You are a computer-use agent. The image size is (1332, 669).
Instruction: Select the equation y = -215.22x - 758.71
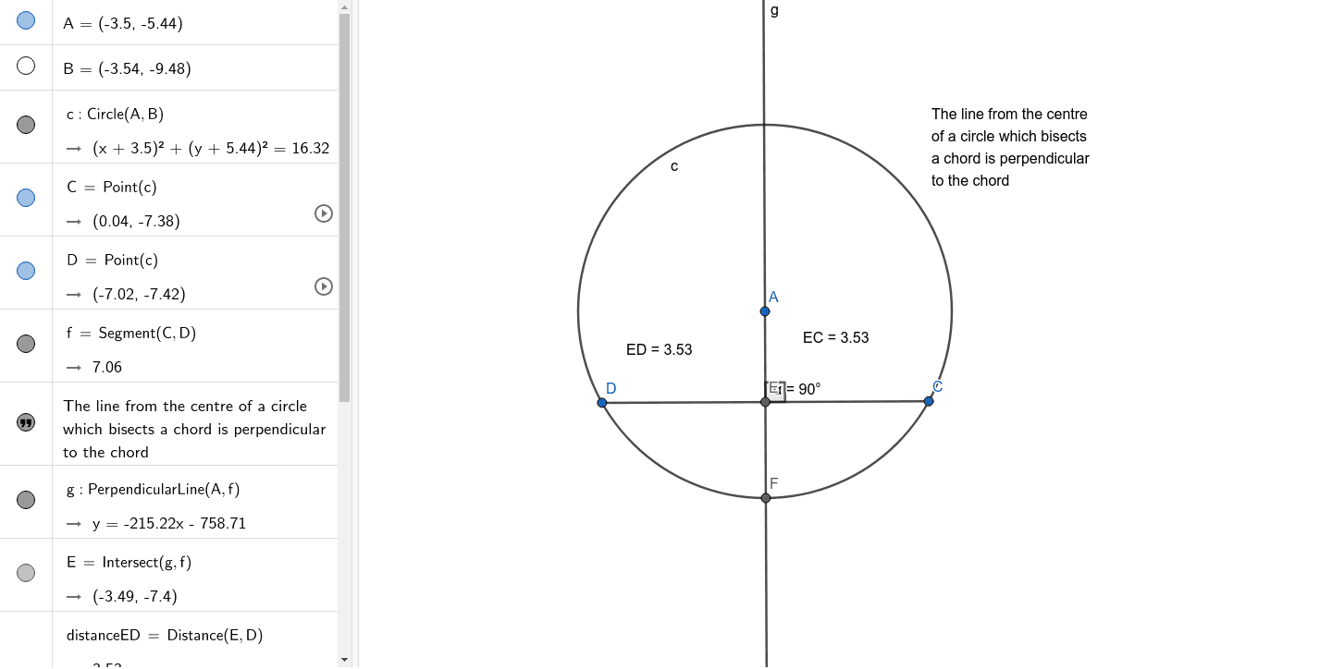(169, 523)
